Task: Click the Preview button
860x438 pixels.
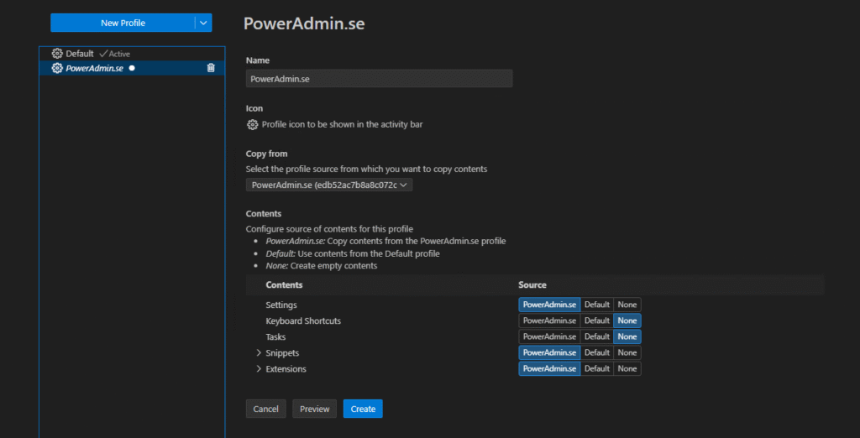Action: pyautogui.click(x=314, y=409)
